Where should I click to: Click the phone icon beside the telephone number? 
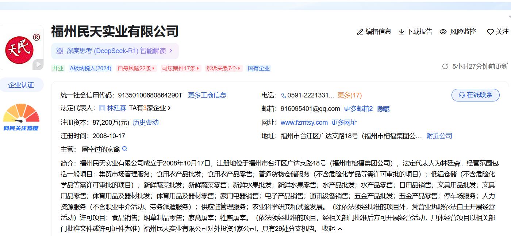[x=284, y=95]
